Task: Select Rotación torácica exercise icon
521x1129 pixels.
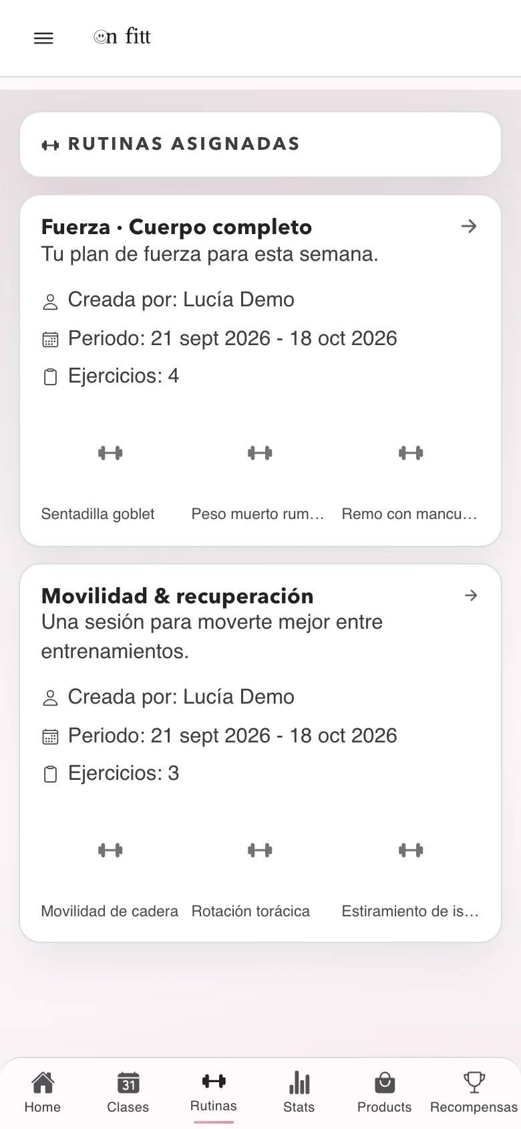Action: click(260, 850)
